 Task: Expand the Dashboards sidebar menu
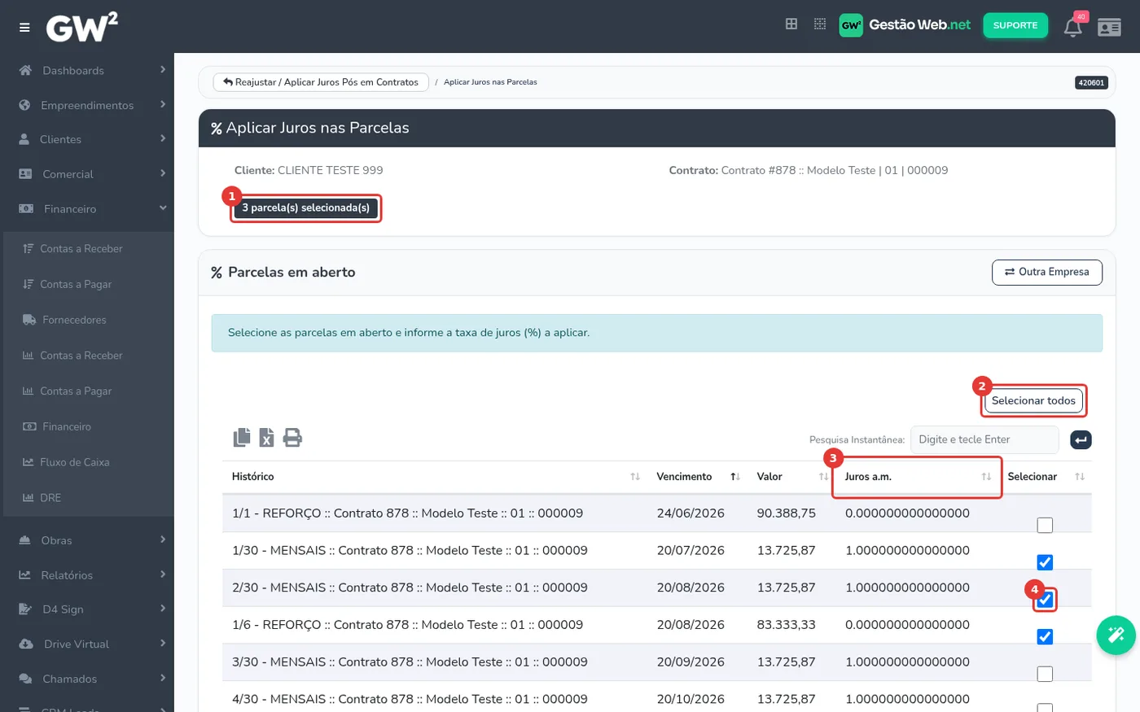(x=87, y=71)
